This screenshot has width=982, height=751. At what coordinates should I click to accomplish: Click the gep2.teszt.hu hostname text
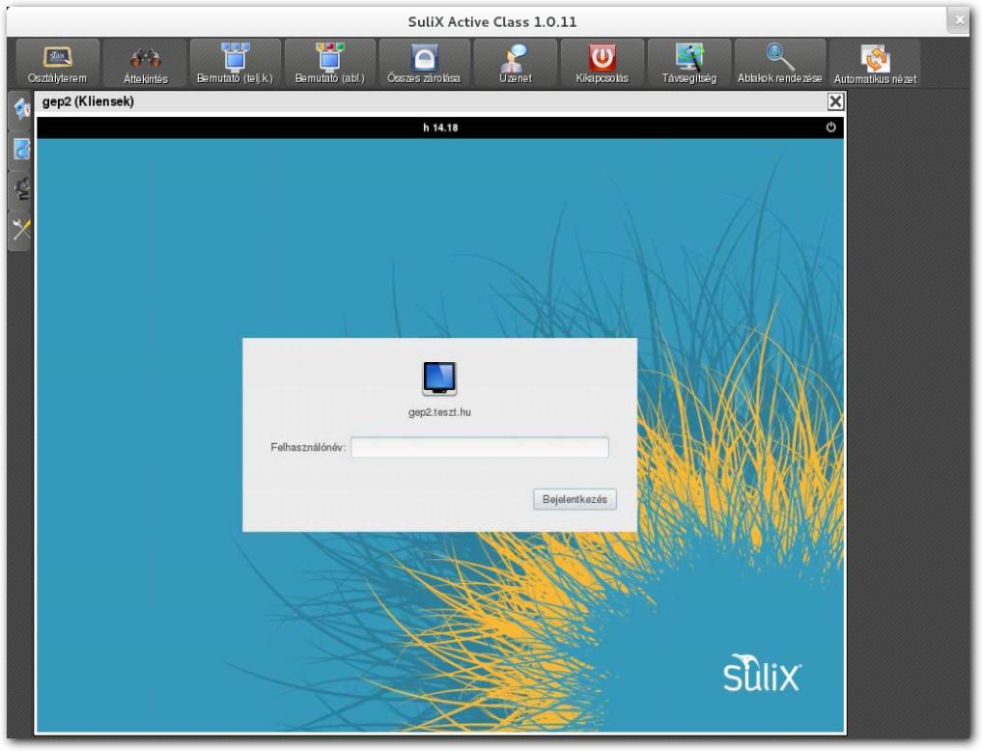(x=439, y=412)
